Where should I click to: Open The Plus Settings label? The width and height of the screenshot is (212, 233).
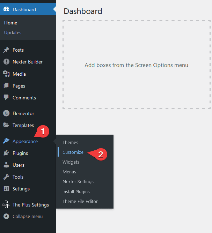click(31, 205)
